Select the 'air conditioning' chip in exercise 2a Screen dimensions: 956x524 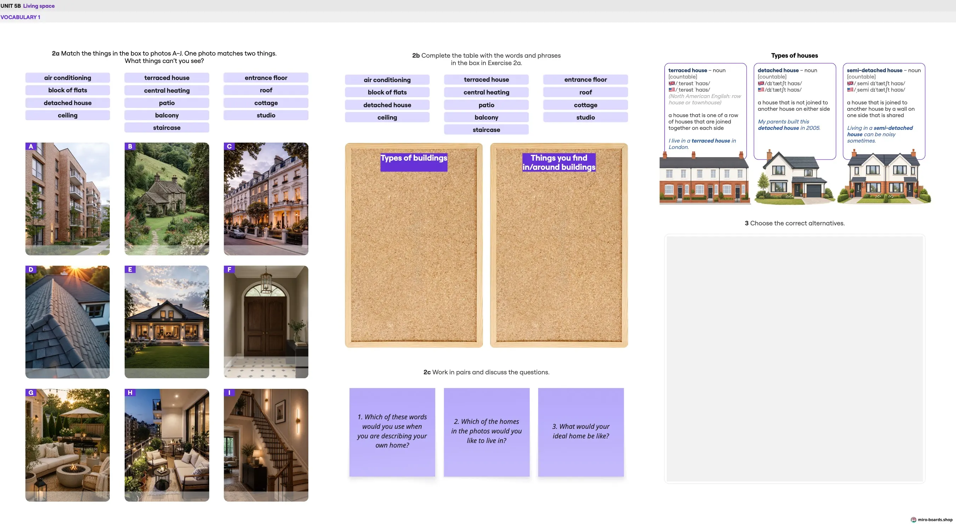[x=68, y=77]
